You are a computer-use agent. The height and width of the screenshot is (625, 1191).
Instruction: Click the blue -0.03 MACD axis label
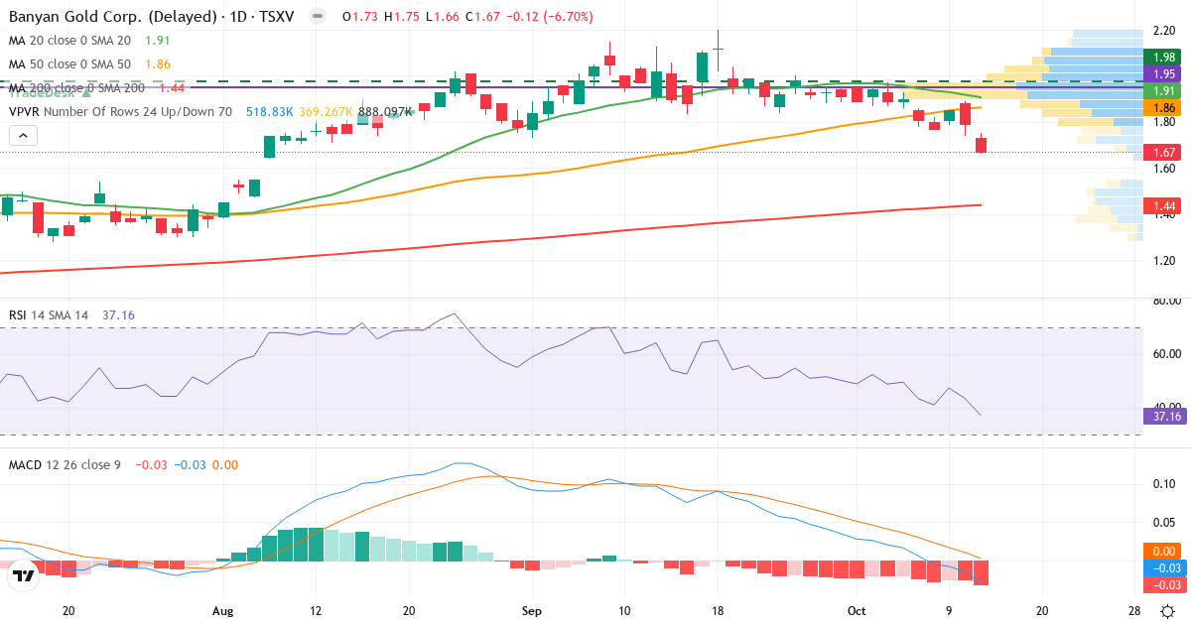pos(1165,567)
